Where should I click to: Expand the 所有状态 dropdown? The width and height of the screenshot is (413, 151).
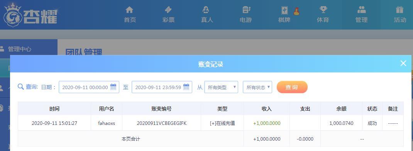(257, 87)
